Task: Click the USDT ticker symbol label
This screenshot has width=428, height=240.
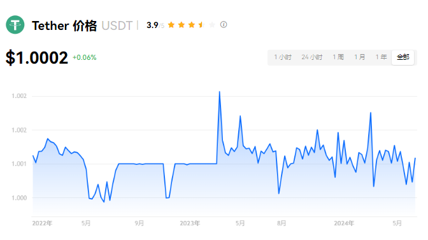Action: coord(117,25)
